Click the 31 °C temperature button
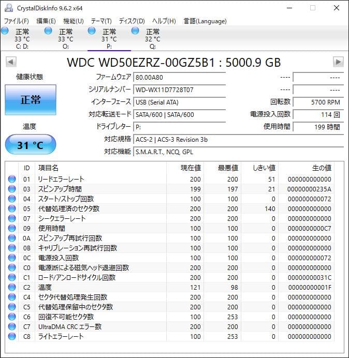 31,145
